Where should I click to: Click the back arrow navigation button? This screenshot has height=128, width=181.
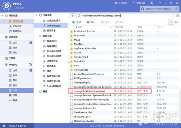click(x=73, y=16)
